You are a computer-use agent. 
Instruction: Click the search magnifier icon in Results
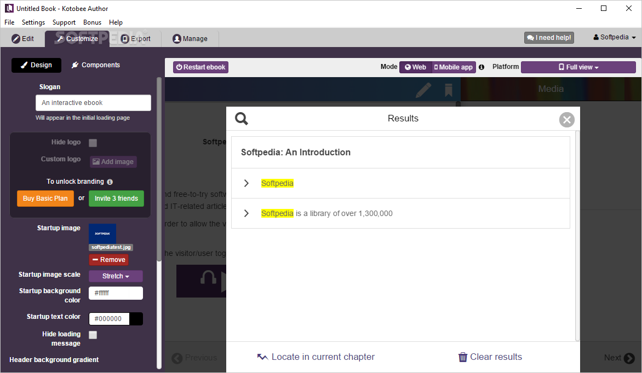[x=242, y=119]
